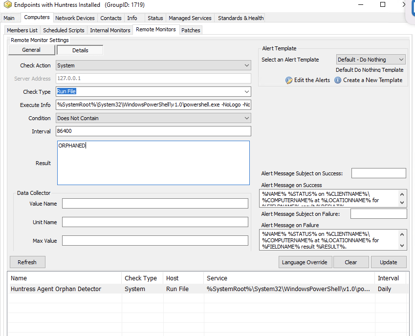Maximize the group window
The height and width of the screenshot is (336, 415).
click(x=383, y=4)
